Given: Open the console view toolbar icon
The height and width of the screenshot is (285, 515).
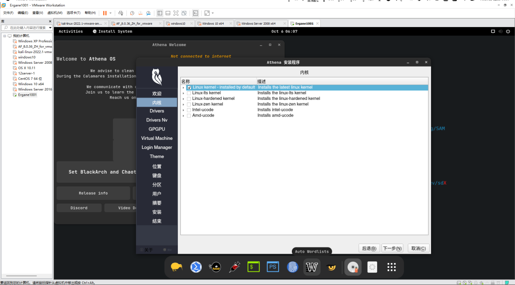Looking at the screenshot, I should point(196,13).
